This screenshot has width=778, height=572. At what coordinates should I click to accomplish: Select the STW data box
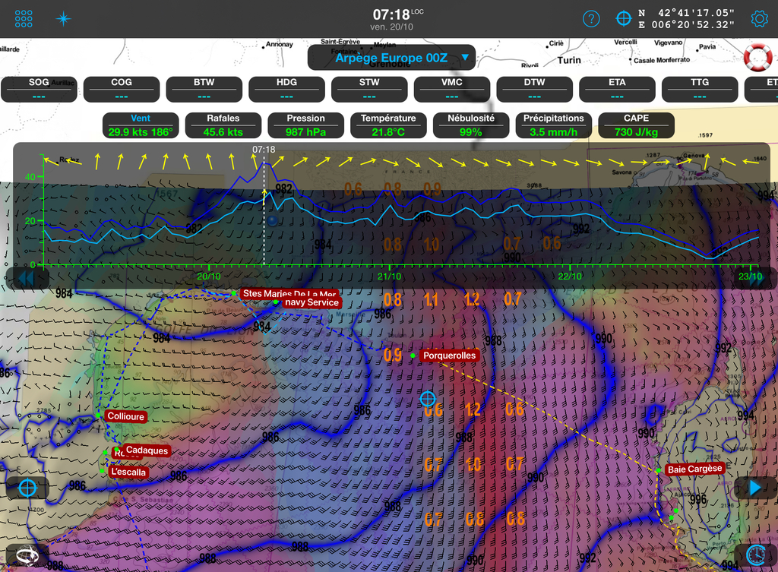coord(369,89)
